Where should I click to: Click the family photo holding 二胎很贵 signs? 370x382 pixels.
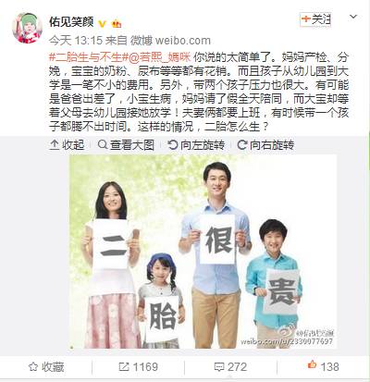click(x=203, y=252)
